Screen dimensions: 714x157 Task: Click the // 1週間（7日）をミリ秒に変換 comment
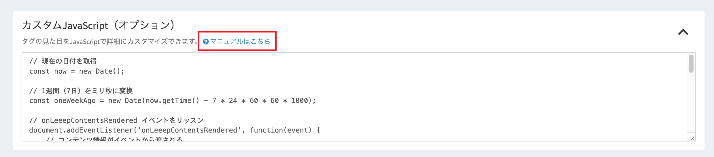tap(81, 91)
